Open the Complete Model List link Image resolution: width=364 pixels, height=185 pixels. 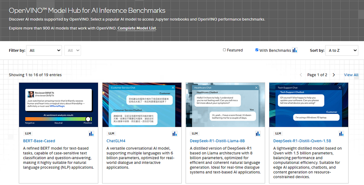(x=136, y=28)
